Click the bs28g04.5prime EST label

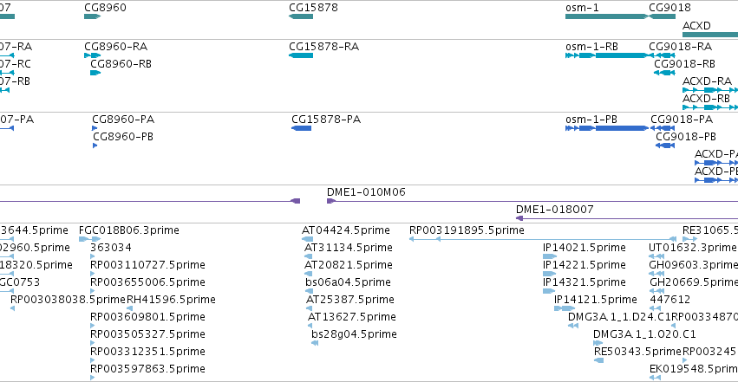pos(354,334)
